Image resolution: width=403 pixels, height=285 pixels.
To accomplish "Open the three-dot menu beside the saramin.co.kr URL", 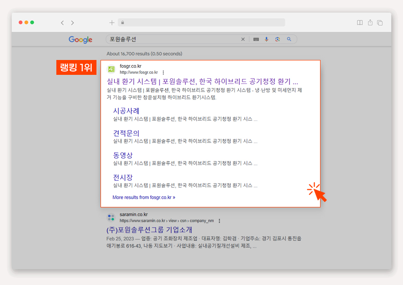I will [x=219, y=221].
